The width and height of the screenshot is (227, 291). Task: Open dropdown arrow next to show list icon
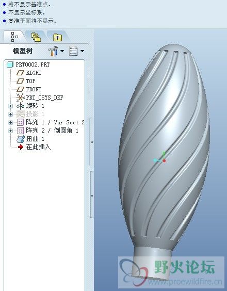82,51
